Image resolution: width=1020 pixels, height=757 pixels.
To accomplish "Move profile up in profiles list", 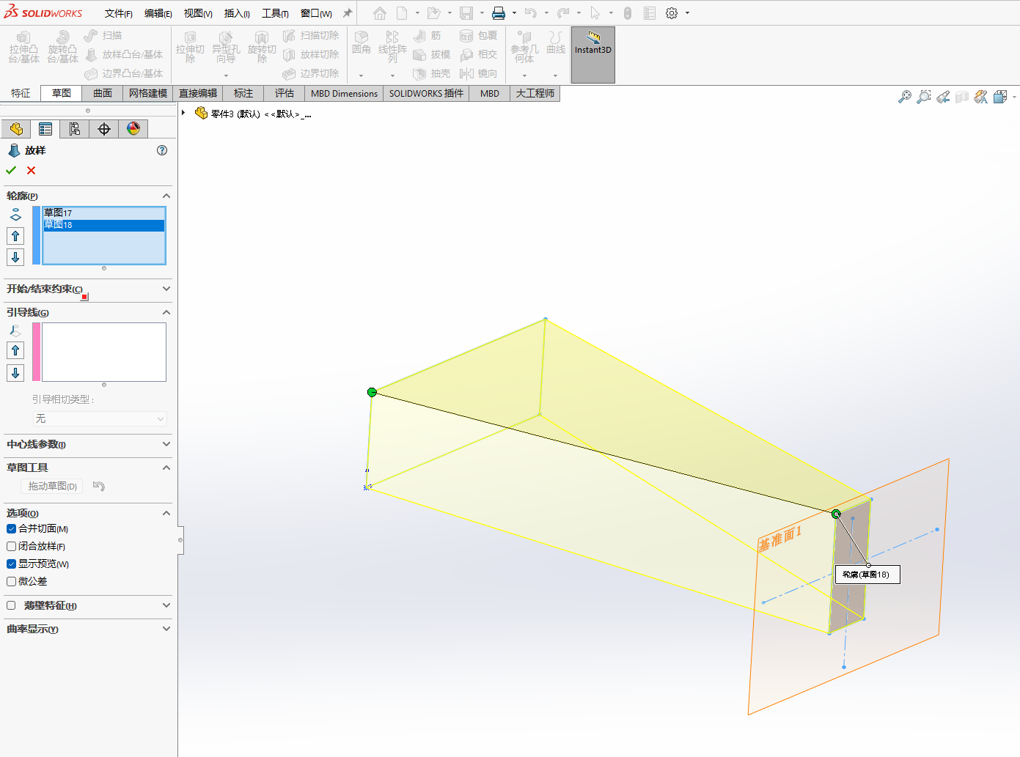I will pyautogui.click(x=15, y=236).
